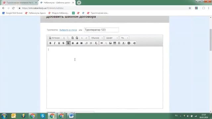Viewport: 212px width, 119px height.
Task: Open the Source view (Источник) button
Action: pos(54,38)
